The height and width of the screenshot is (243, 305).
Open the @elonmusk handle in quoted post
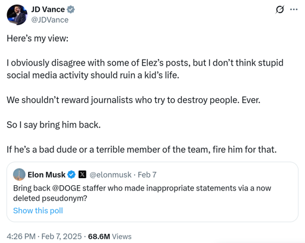point(110,175)
